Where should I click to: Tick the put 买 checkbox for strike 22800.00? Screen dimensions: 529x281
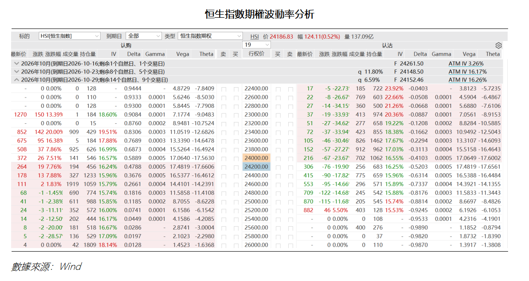coord(278,107)
